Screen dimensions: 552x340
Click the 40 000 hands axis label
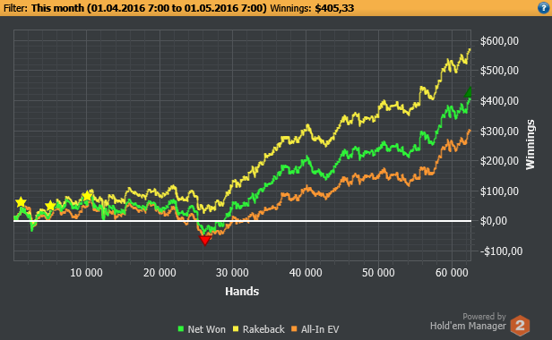pyautogui.click(x=306, y=273)
